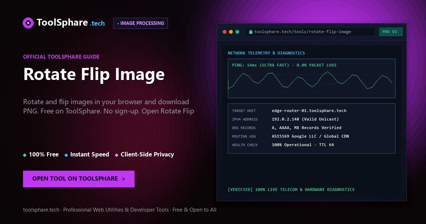This screenshot has width=426, height=224.
Task: Click the DNS RECORDS label
Action: click(244, 128)
